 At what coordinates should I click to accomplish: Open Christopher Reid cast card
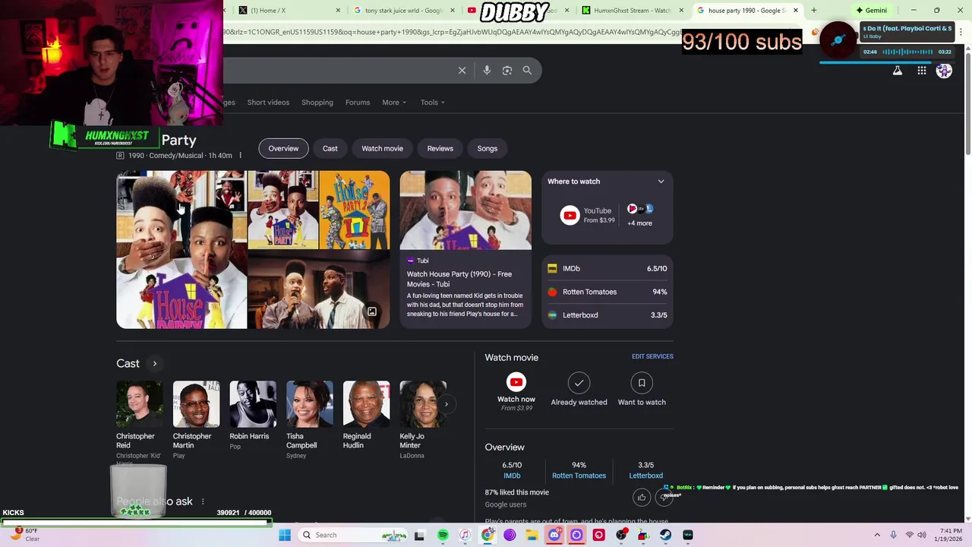(140, 422)
